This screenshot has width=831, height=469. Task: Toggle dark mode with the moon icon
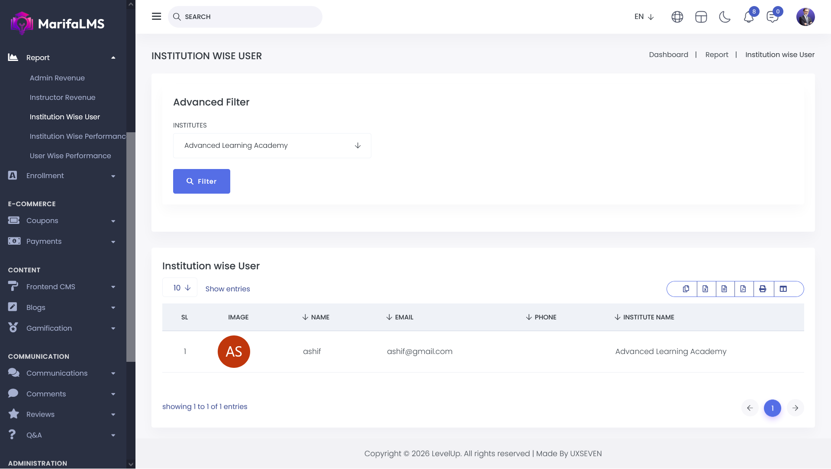[x=725, y=17]
